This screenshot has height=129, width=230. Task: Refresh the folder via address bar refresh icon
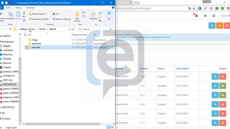73,29
